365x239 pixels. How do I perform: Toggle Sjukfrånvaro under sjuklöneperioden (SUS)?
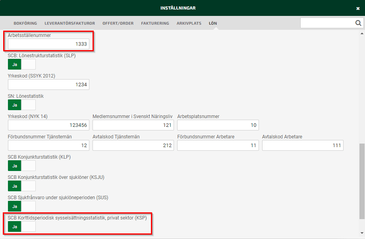21,206
